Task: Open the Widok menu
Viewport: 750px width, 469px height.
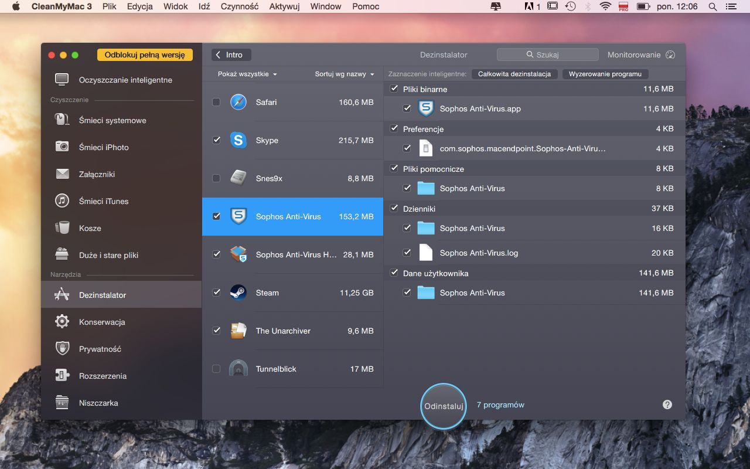Action: (176, 6)
